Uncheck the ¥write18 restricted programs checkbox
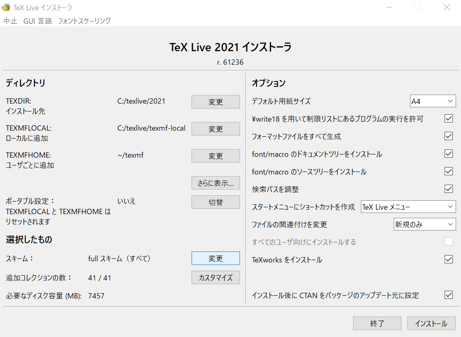The width and height of the screenshot is (461, 337). click(449, 119)
